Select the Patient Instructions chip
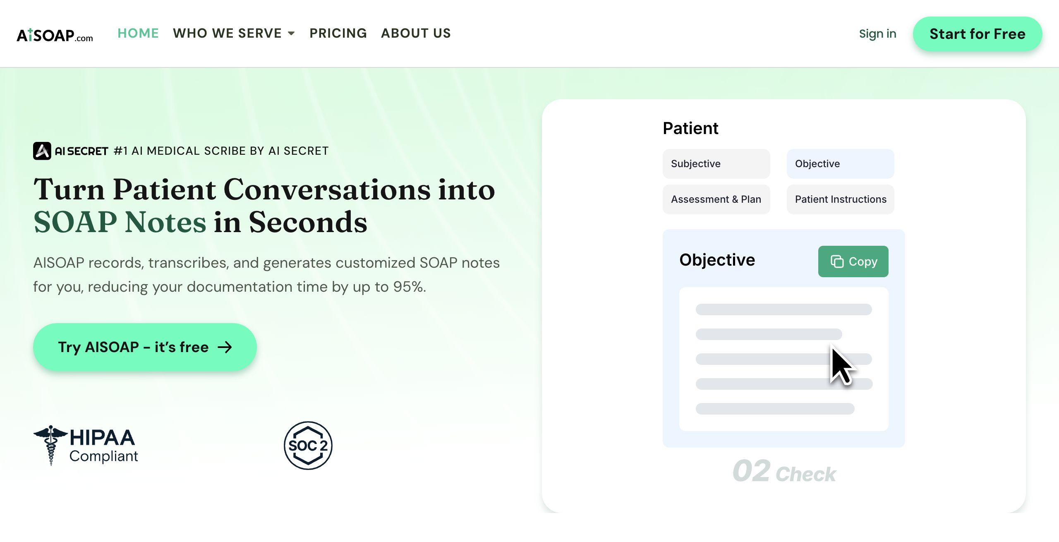This screenshot has height=542, width=1059. (841, 199)
